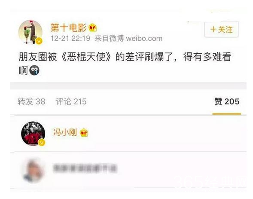The image size is (253, 199).
Task: Click the blurred username in the likes list
Action: 85,168
